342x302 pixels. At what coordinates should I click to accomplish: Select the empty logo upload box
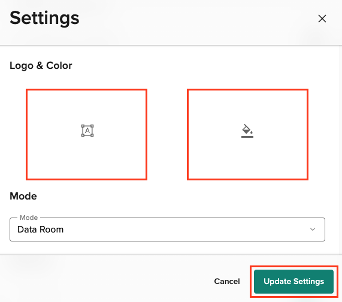pos(87,134)
